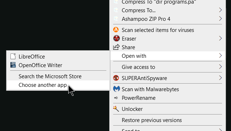Click the Ashampoo ZIP Pro 4 icon
This screenshot has height=131, width=231.
pos(116,19)
